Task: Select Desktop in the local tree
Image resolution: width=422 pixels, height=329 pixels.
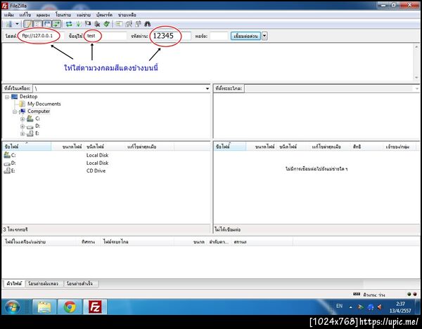Action: click(28, 97)
